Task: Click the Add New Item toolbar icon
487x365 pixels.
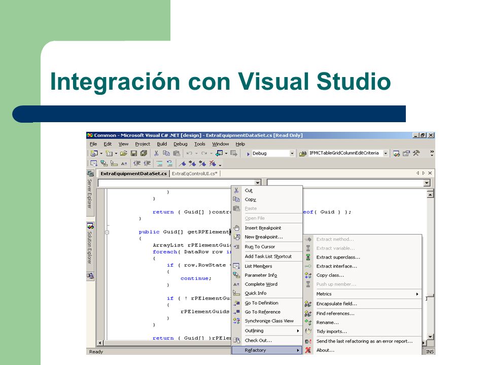Action: pos(109,153)
